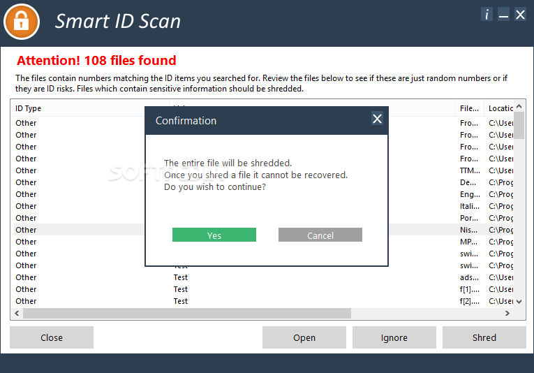The image size is (534, 373).
Task: Select the highlighted row with file 'Nis...'
Action: (x=264, y=230)
